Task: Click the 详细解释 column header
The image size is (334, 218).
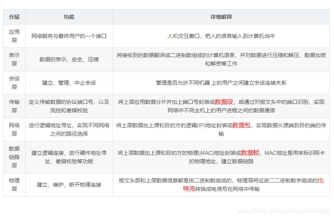Action: click(221, 17)
